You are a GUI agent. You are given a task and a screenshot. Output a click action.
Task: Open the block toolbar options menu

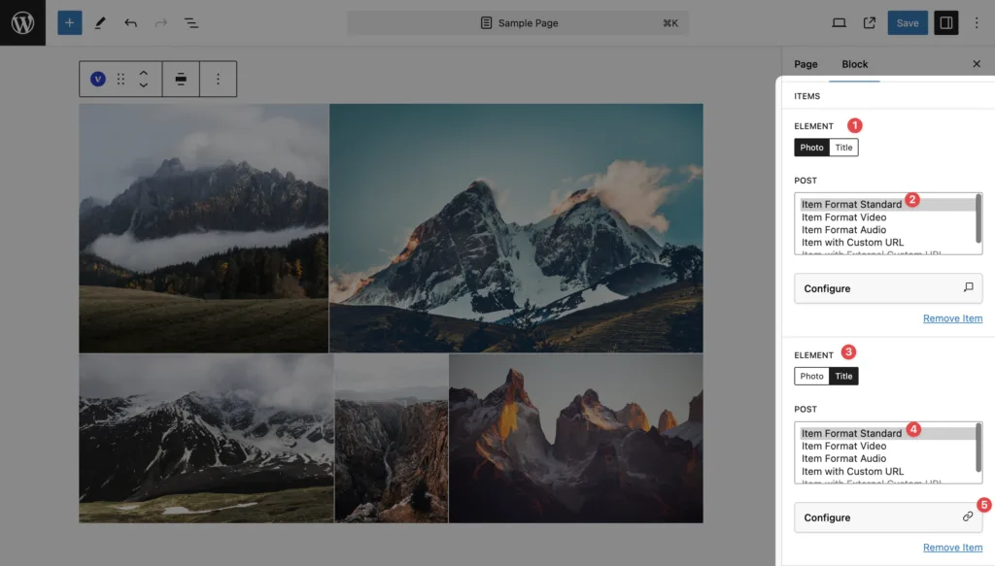[x=219, y=79]
